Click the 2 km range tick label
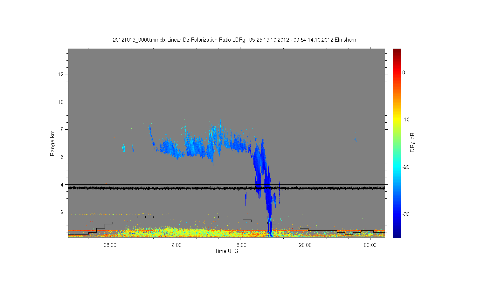 pyautogui.click(x=62, y=212)
